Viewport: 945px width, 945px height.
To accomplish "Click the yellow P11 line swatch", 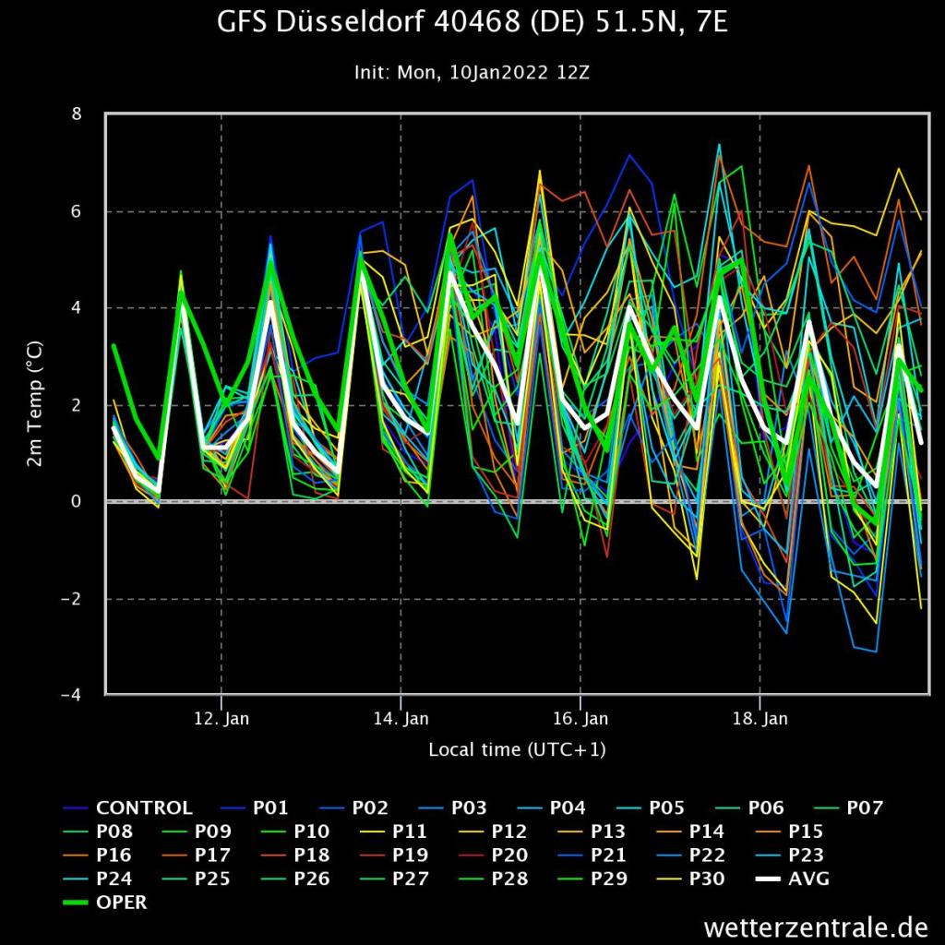I will [x=373, y=832].
